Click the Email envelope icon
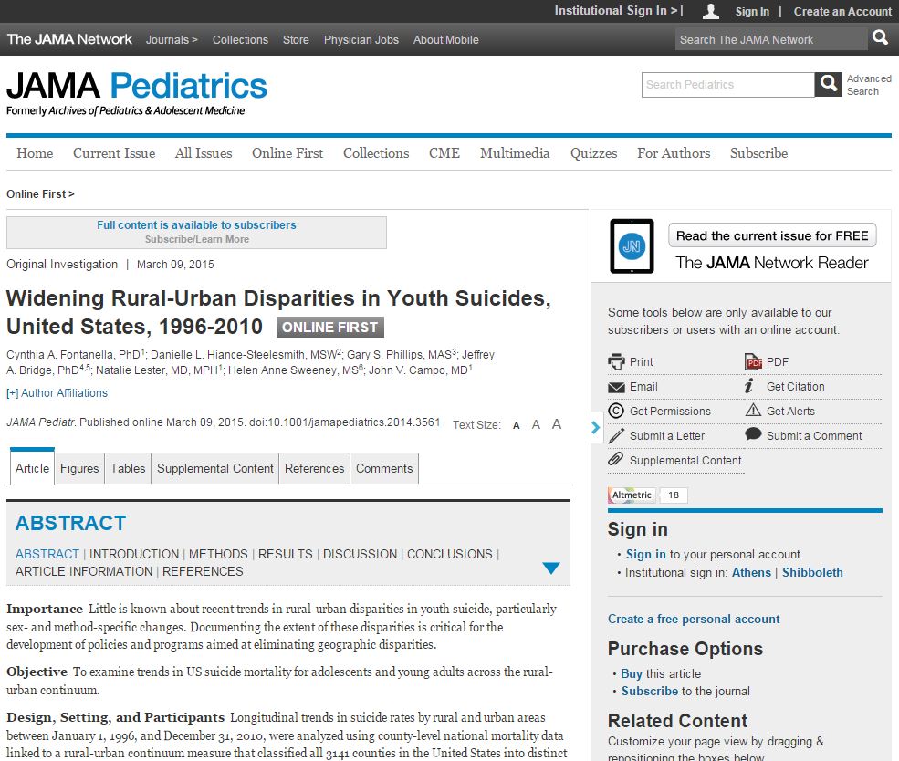The height and width of the screenshot is (761, 899). [617, 387]
